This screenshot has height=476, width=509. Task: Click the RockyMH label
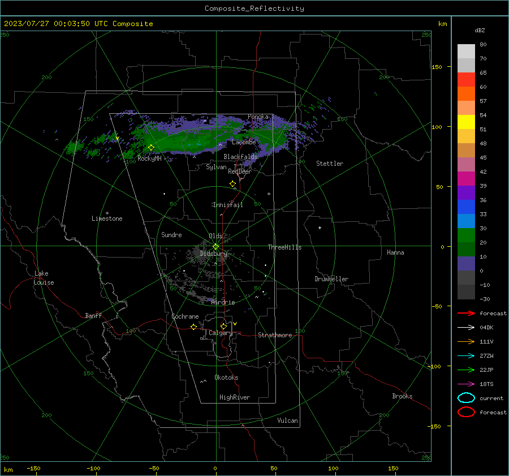tap(149, 158)
